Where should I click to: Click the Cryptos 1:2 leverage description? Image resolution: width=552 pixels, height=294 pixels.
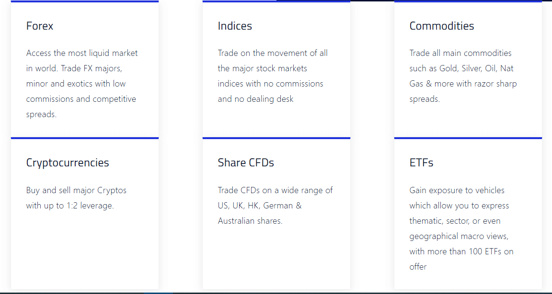76,198
